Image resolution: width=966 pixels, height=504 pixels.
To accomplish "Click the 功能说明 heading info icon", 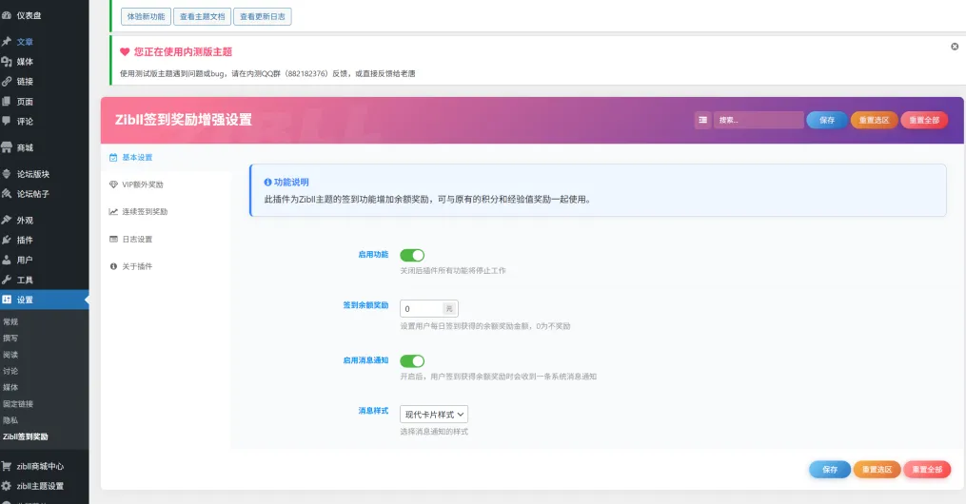I will 267,183.
